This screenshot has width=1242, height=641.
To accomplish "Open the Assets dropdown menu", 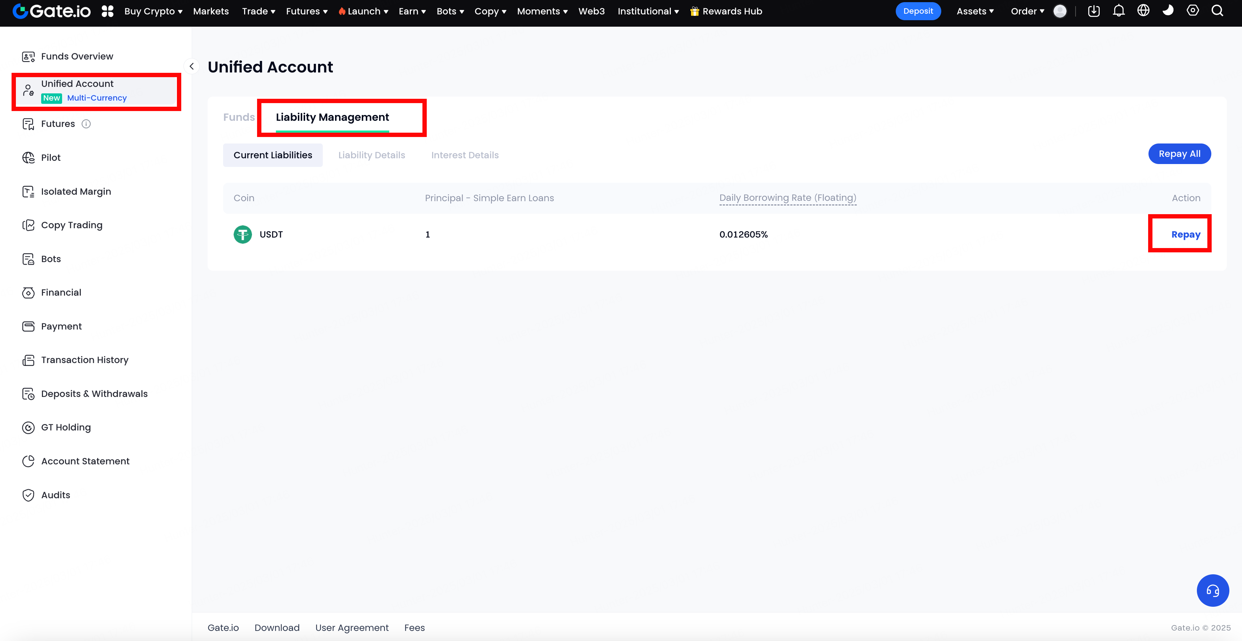I will tap(975, 11).
